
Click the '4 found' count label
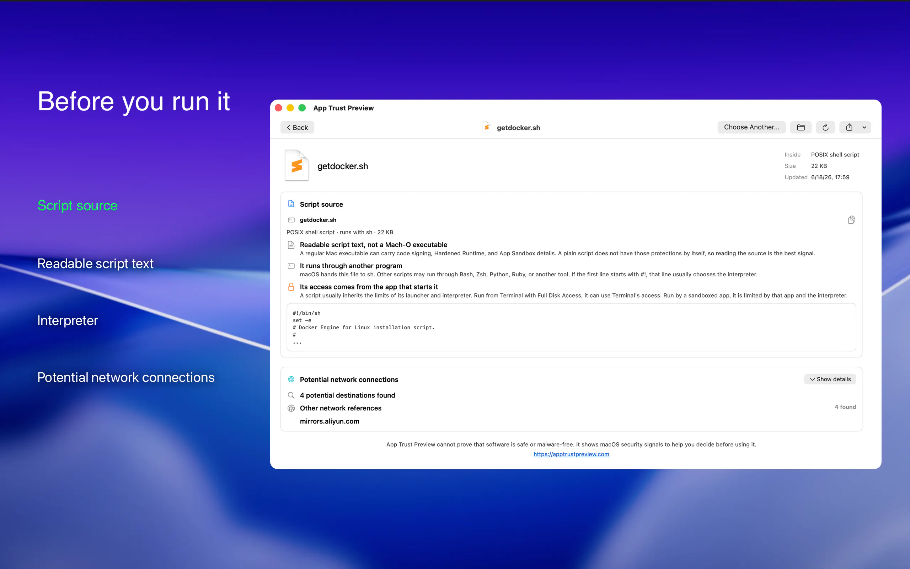[845, 407]
